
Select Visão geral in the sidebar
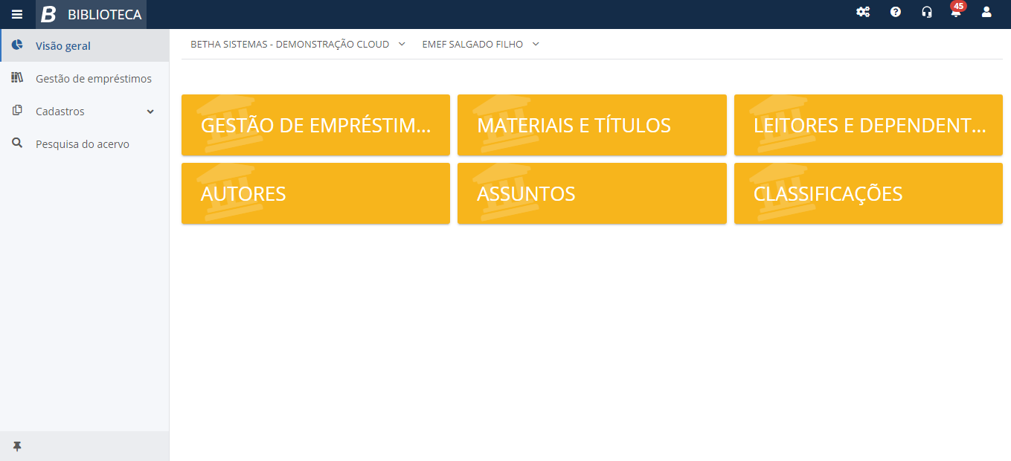tap(63, 46)
